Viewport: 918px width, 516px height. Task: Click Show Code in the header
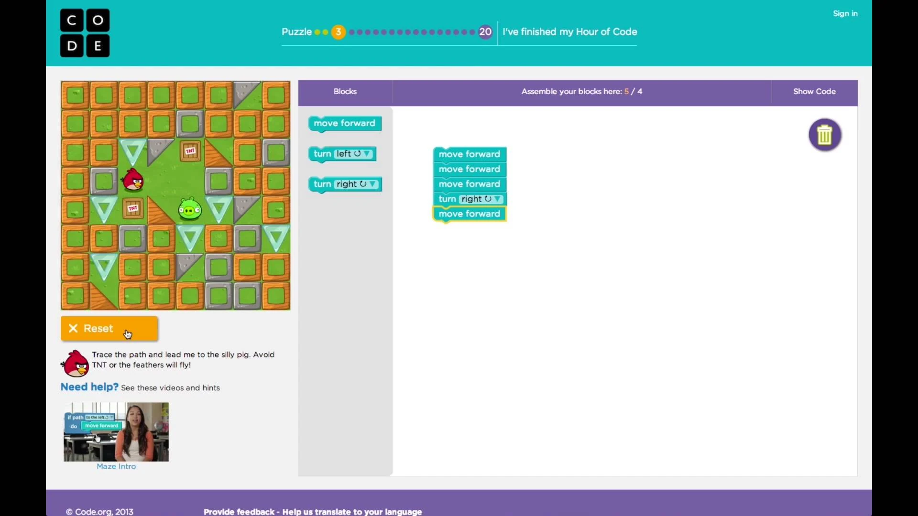coord(814,91)
